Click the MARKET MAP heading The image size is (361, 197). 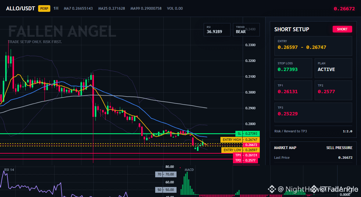[x=285, y=148]
